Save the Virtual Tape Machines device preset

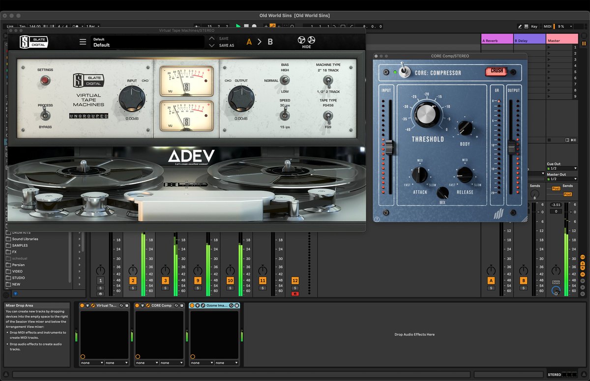pyautogui.click(x=127, y=305)
